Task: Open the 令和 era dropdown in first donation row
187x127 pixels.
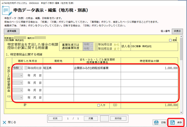Action: coord(18,68)
